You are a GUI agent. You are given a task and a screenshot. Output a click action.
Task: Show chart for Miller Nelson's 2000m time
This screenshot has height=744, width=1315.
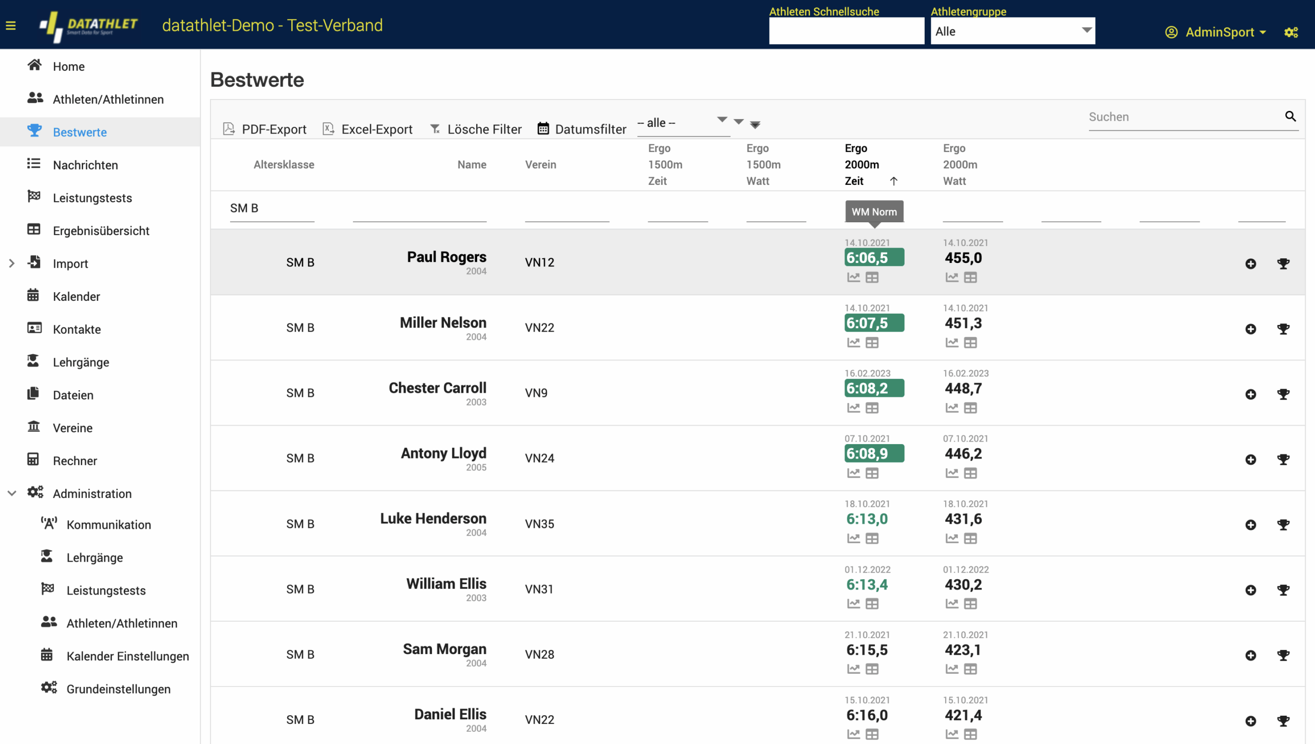point(853,342)
